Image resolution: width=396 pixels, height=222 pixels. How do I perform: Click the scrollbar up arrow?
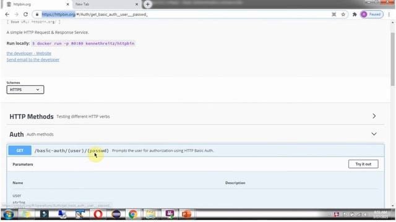point(392,22)
